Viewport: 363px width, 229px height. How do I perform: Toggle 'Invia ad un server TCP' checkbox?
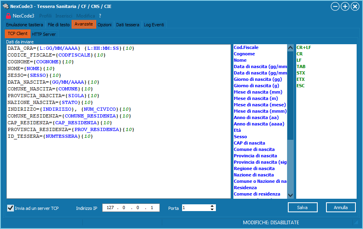tap(11, 208)
